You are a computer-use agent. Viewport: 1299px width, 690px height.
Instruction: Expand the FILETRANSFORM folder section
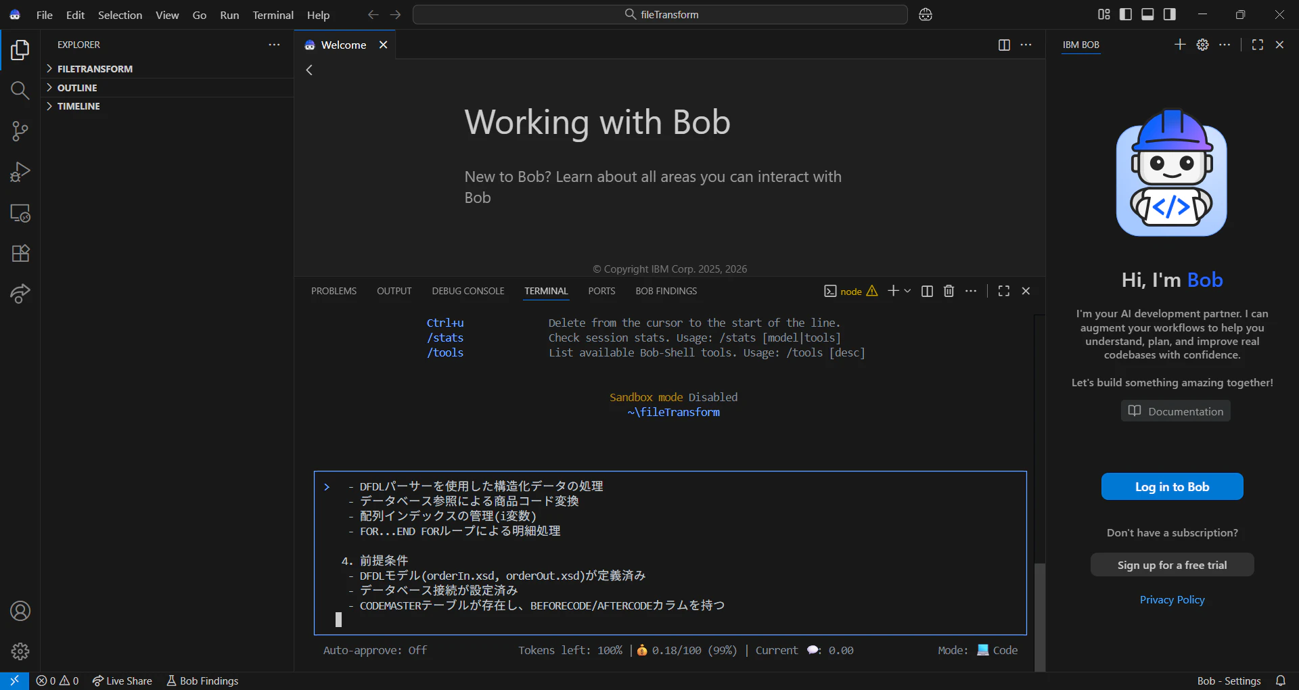167,69
